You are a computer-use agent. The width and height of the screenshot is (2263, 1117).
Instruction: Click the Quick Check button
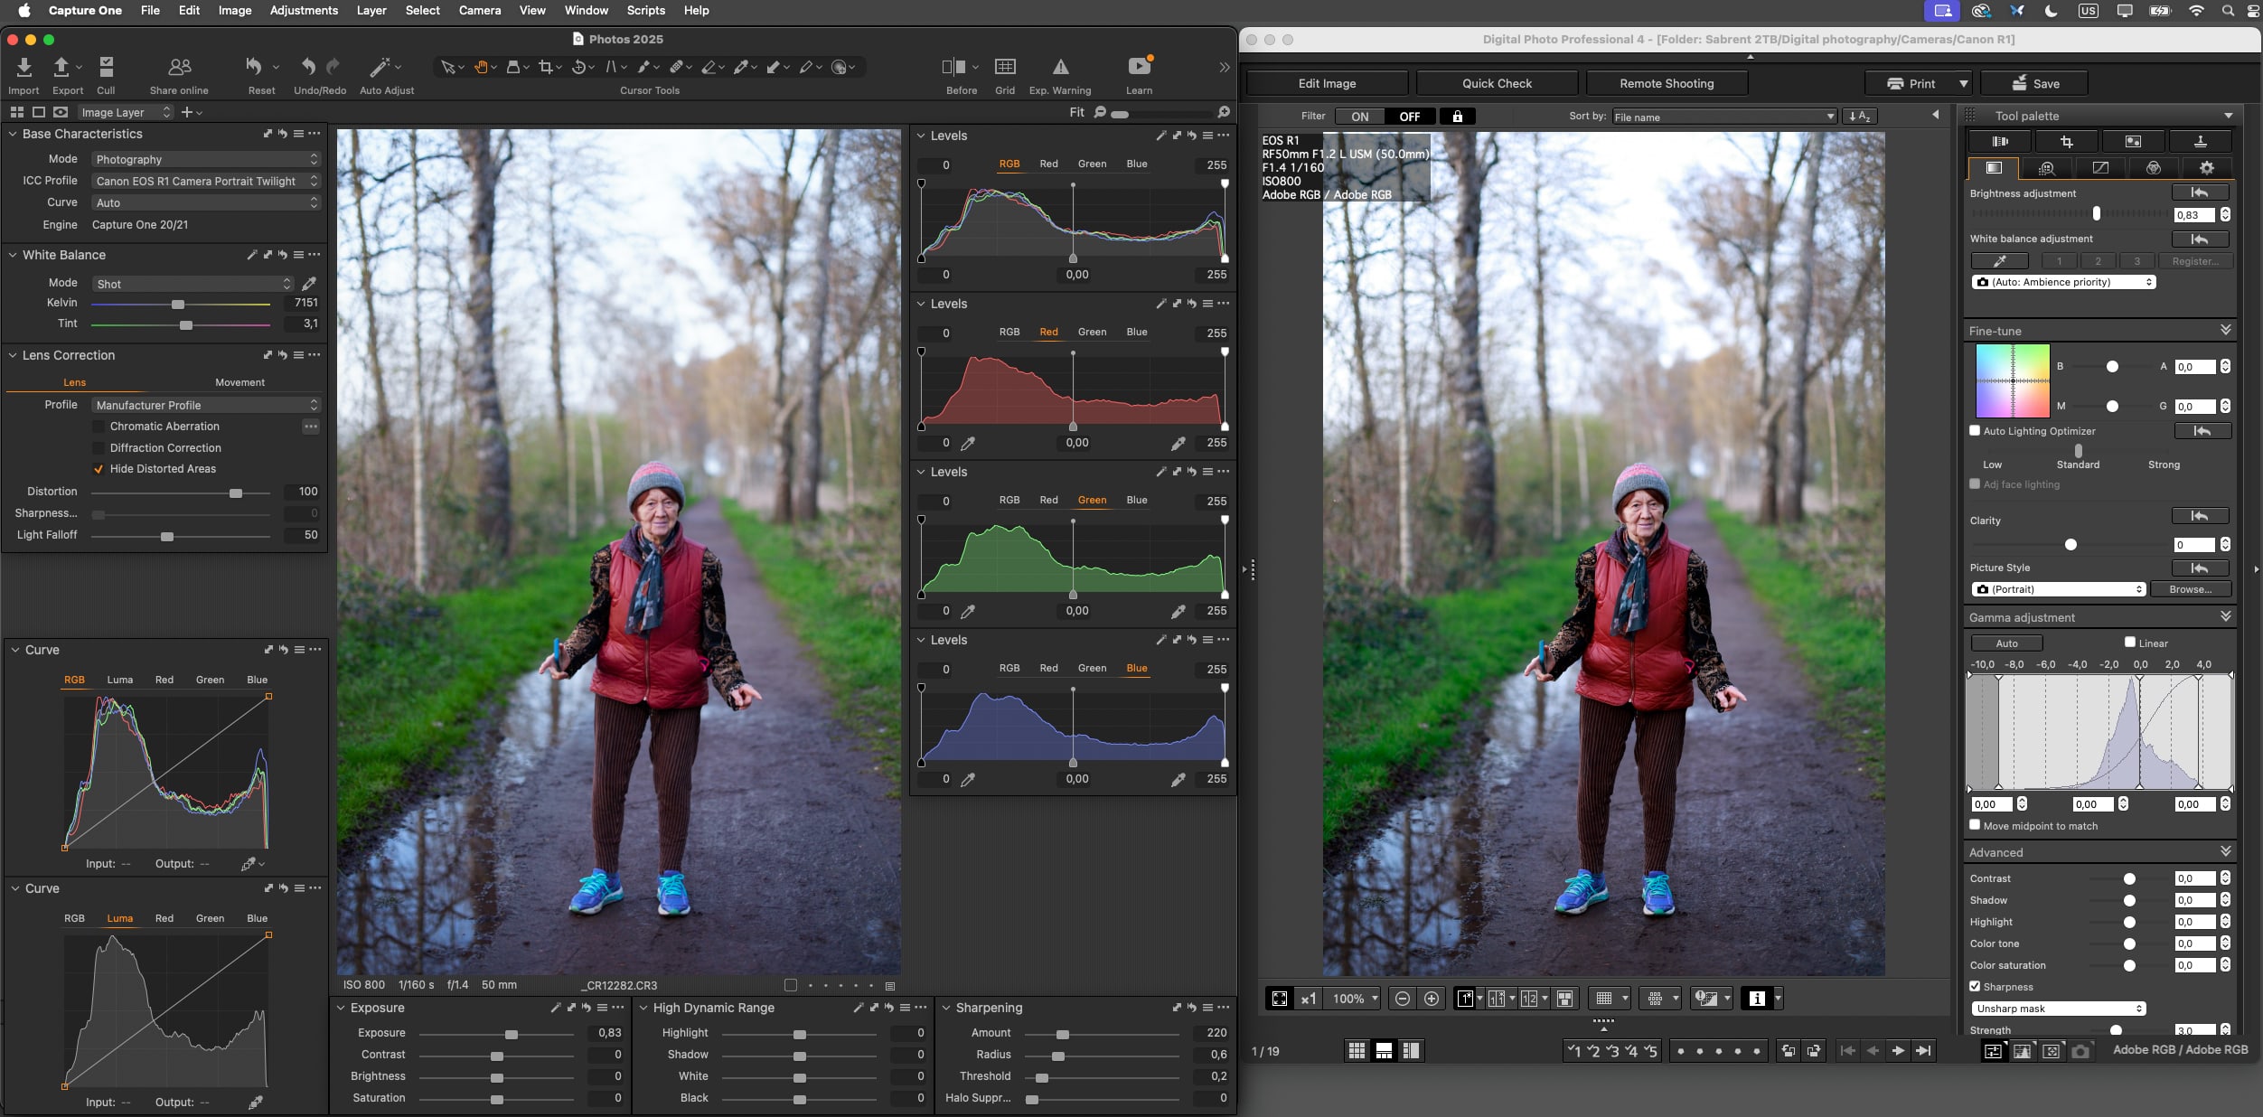(1497, 83)
